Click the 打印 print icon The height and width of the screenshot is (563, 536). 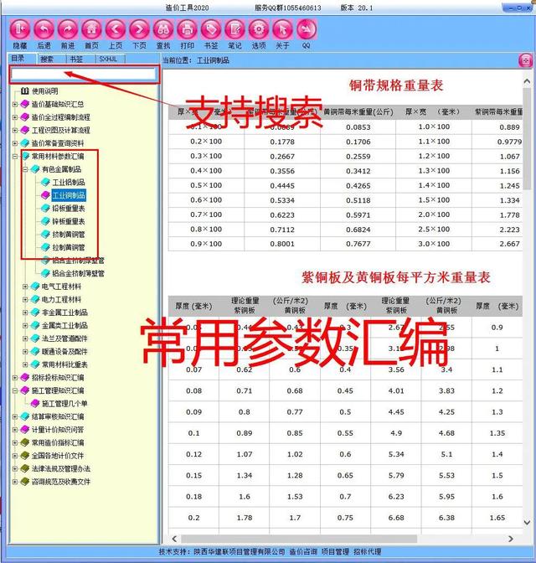pyautogui.click(x=187, y=29)
